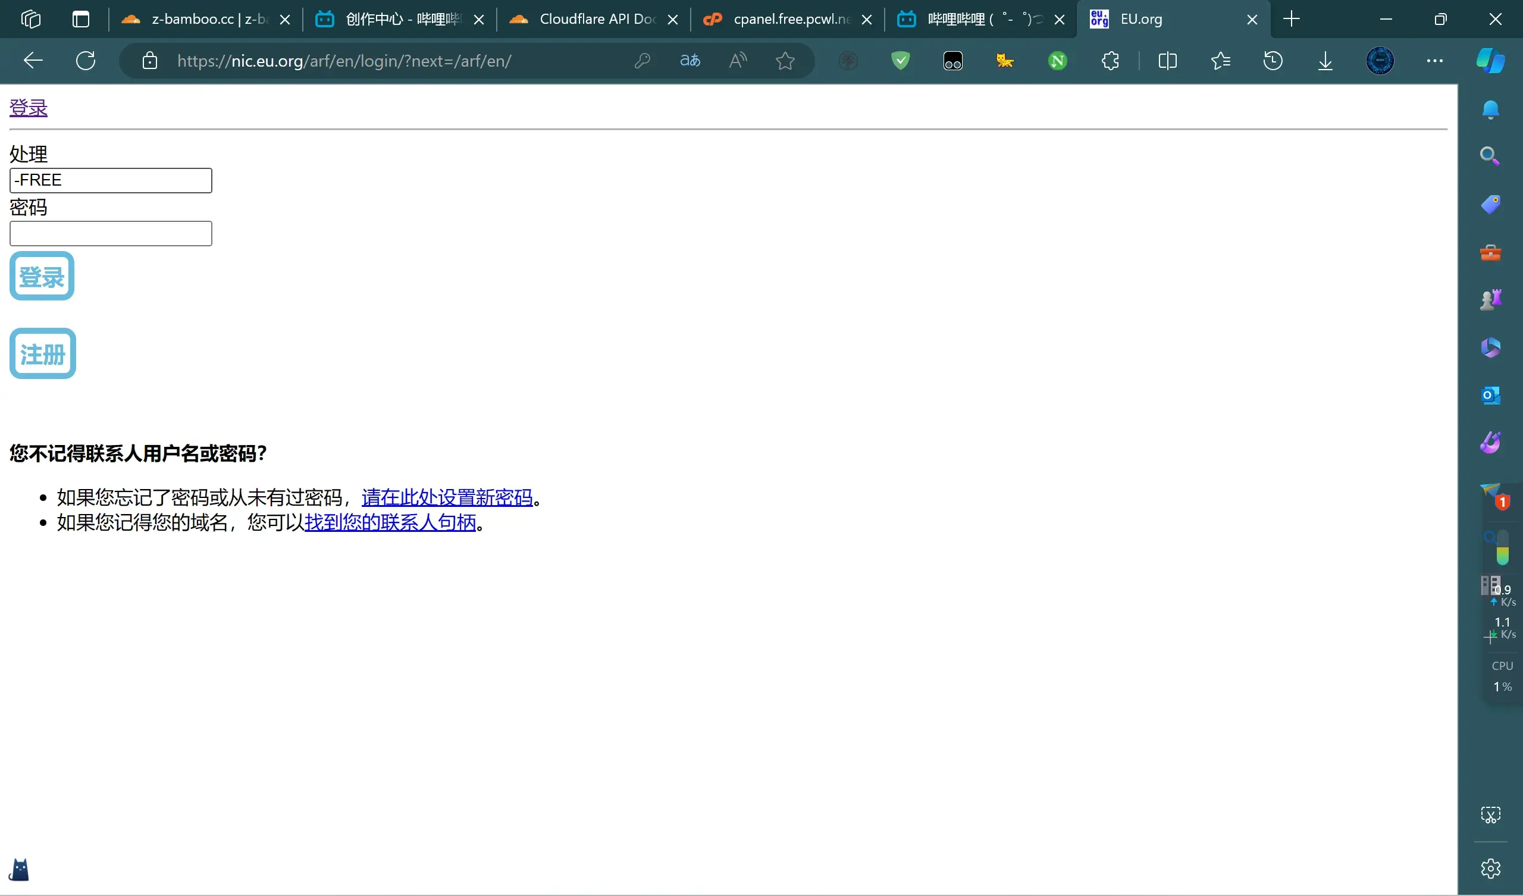Switch to the 哔哩哔哩 ( ゜- ゜) tab

click(979, 20)
